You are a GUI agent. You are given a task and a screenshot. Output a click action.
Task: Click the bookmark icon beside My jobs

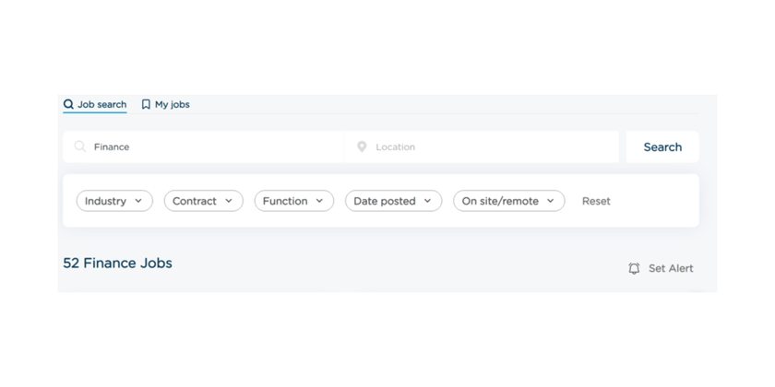tap(146, 105)
